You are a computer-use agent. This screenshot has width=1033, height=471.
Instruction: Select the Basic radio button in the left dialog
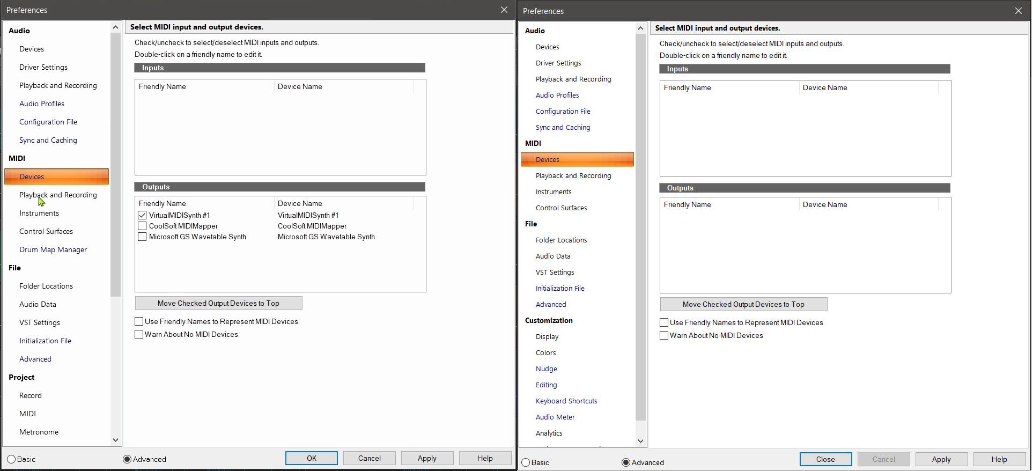click(x=11, y=459)
